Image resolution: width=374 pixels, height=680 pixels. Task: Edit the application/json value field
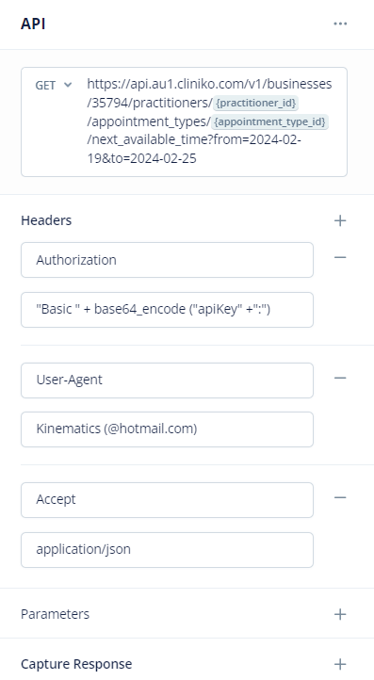[167, 550]
